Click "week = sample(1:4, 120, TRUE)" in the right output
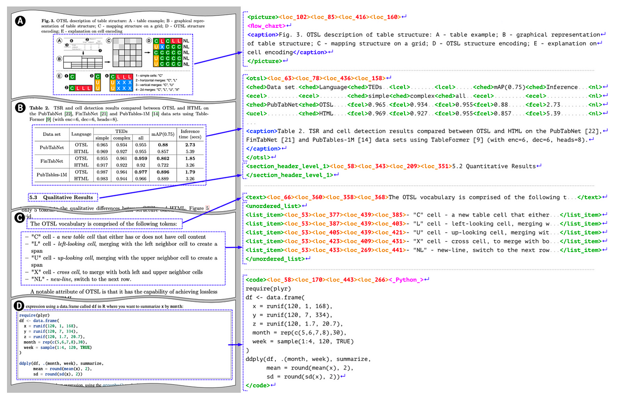Screen dimensions: 628x400 (303, 342)
